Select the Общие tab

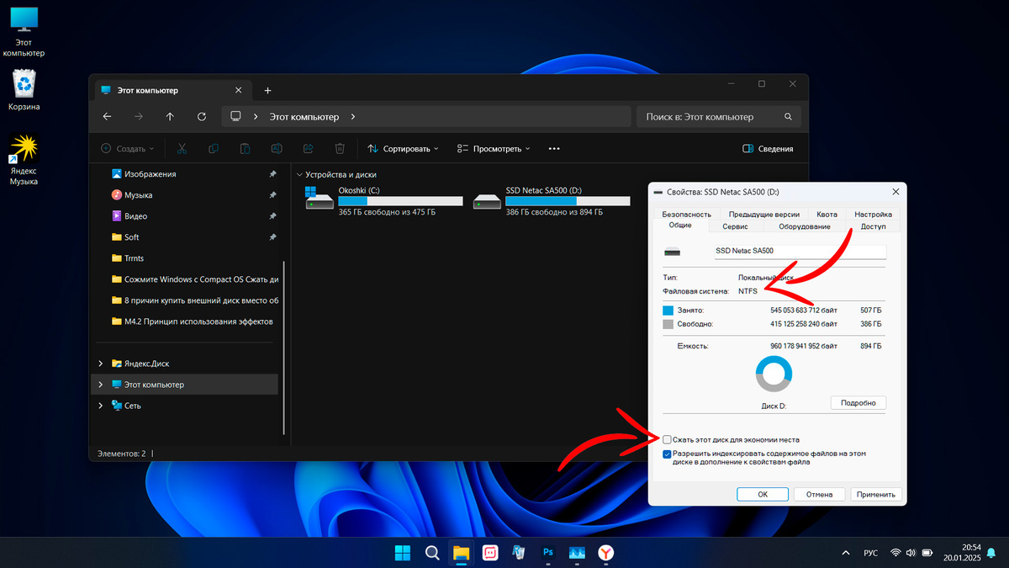tap(680, 226)
